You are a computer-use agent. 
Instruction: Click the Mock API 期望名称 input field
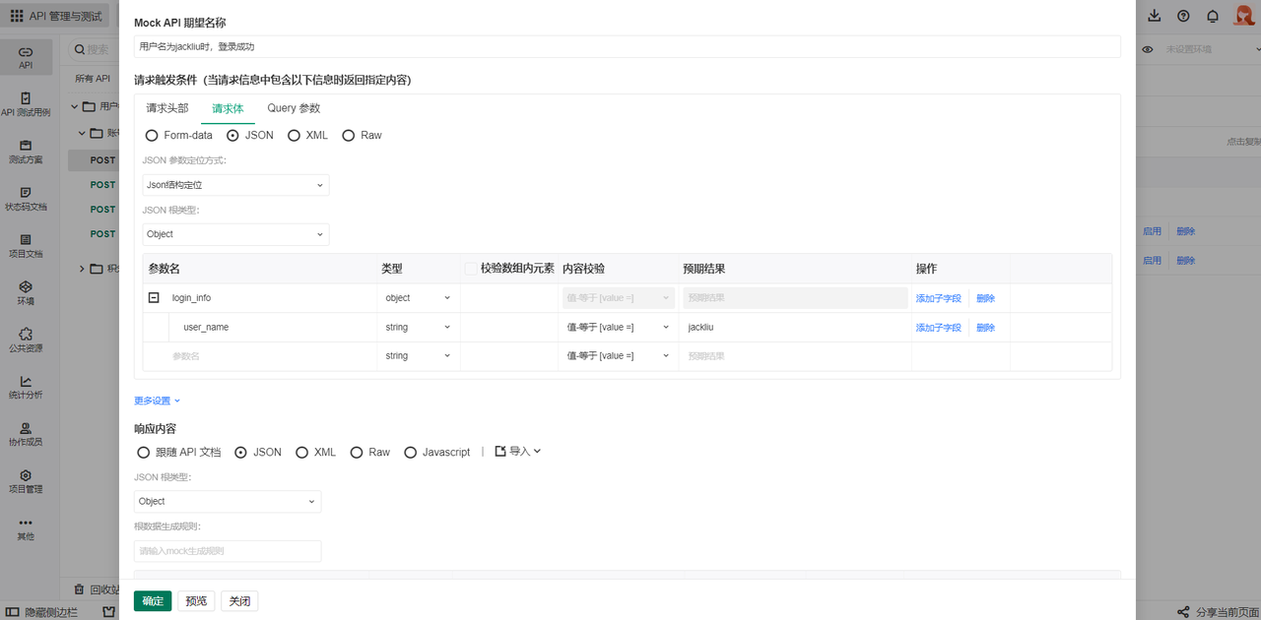[628, 46]
